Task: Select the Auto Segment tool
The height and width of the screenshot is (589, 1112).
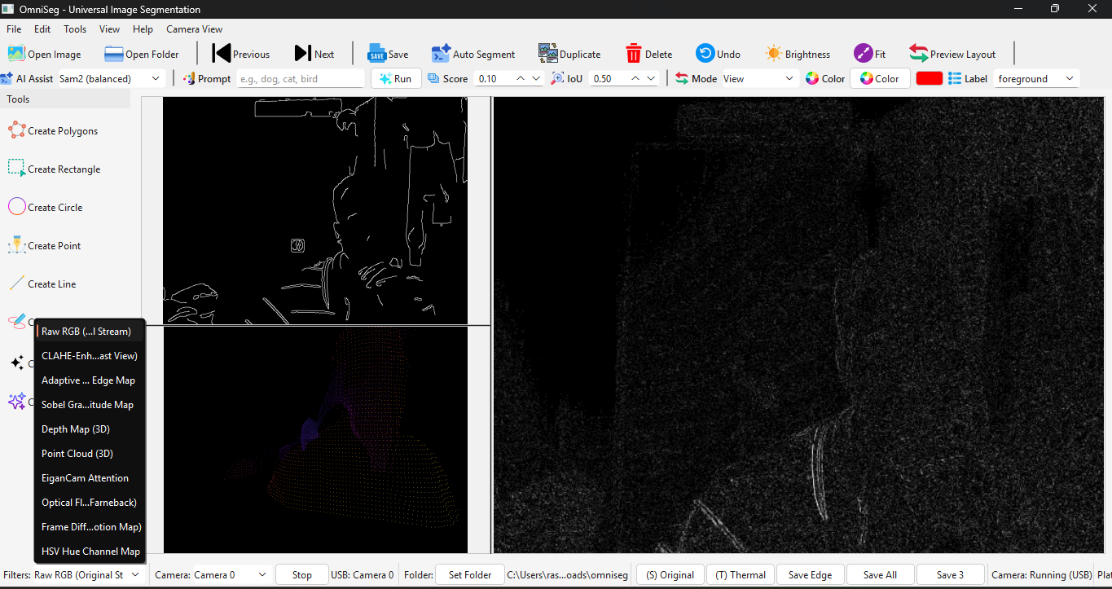Action: [x=473, y=54]
